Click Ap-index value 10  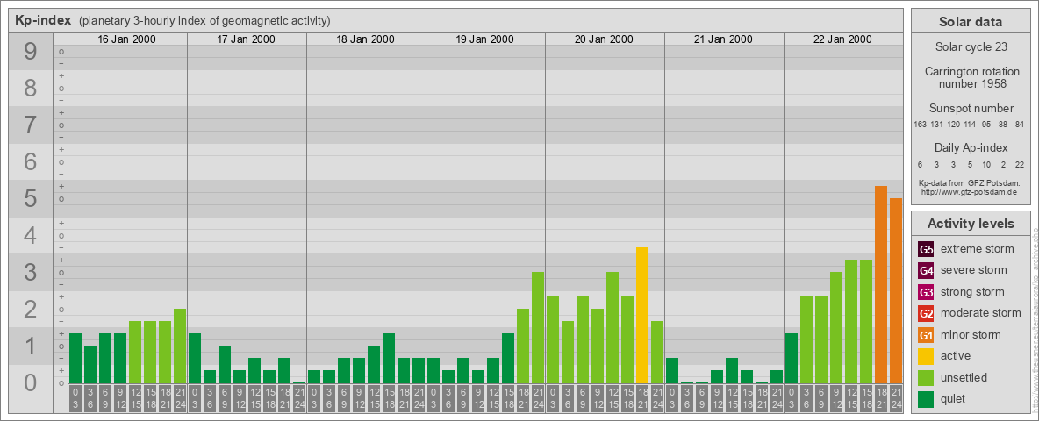tap(986, 164)
